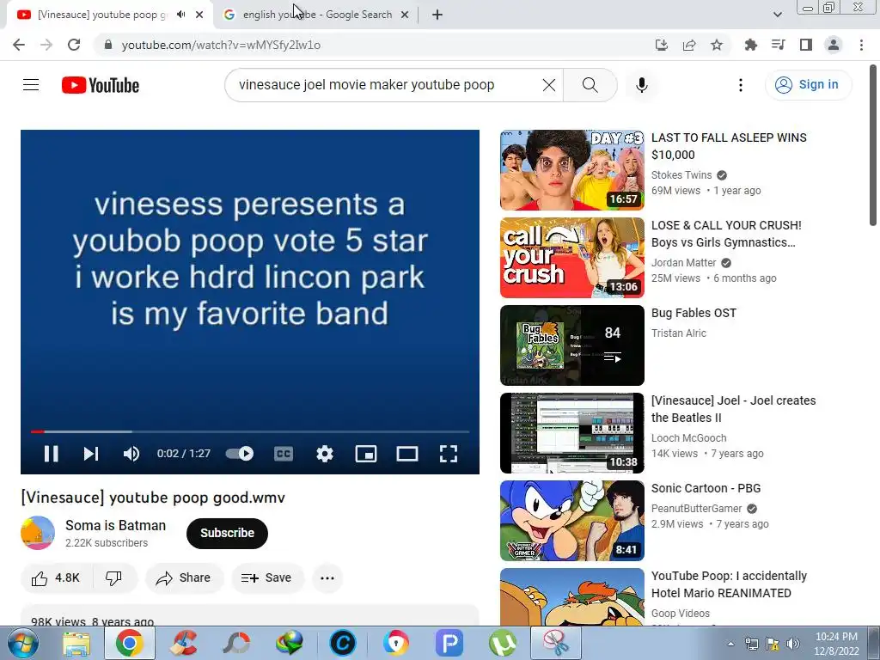880x660 pixels.
Task: Save the video to a playlist
Action: click(x=267, y=578)
